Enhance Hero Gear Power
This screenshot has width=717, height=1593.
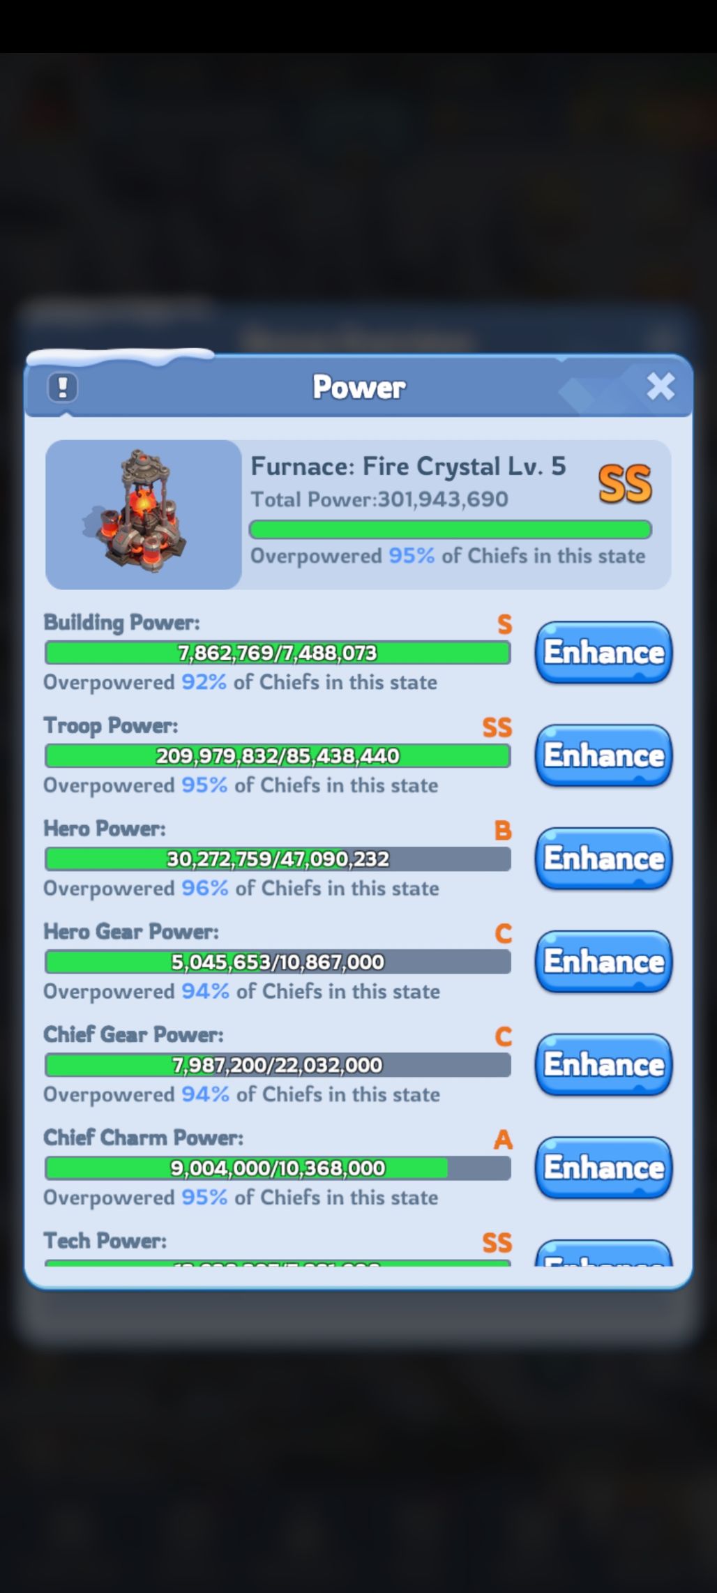click(x=603, y=962)
